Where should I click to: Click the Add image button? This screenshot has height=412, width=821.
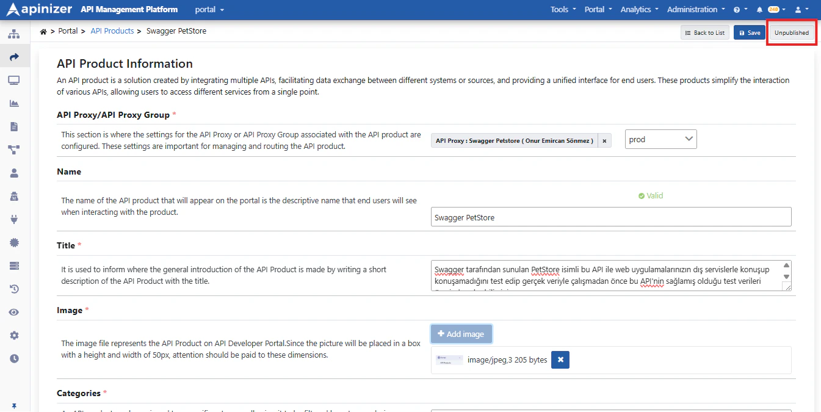pos(461,334)
